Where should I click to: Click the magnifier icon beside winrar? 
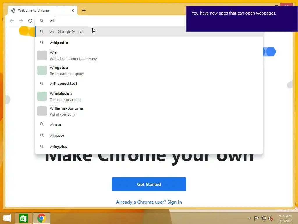point(42,124)
